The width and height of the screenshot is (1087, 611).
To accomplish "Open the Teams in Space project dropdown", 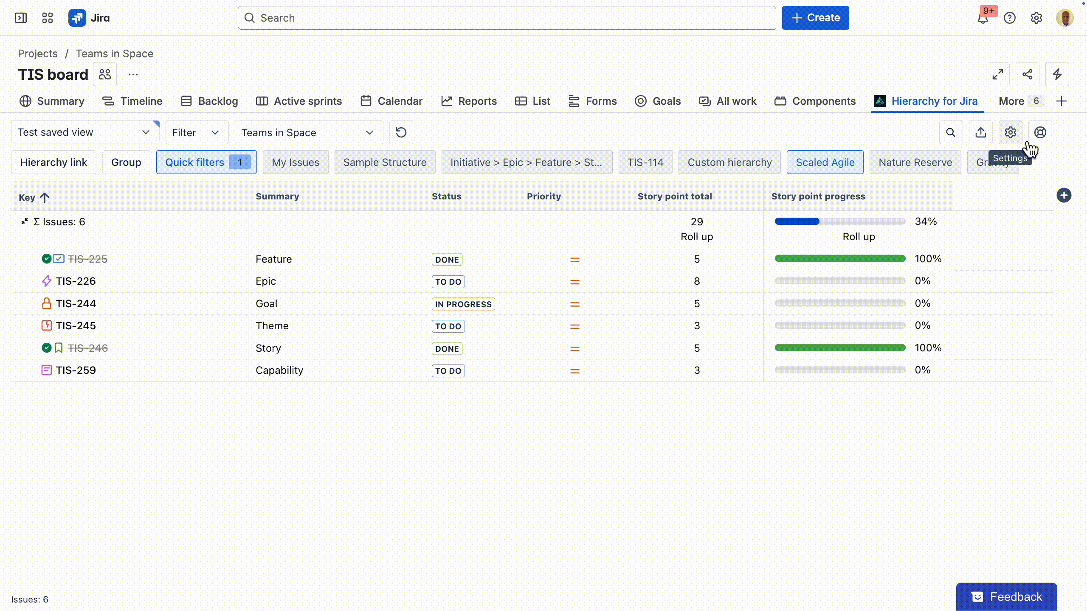I will click(309, 132).
